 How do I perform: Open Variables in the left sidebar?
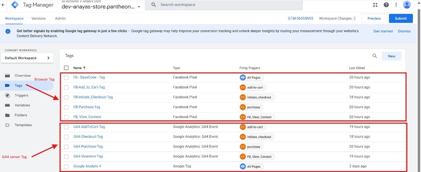pyautogui.click(x=22, y=105)
